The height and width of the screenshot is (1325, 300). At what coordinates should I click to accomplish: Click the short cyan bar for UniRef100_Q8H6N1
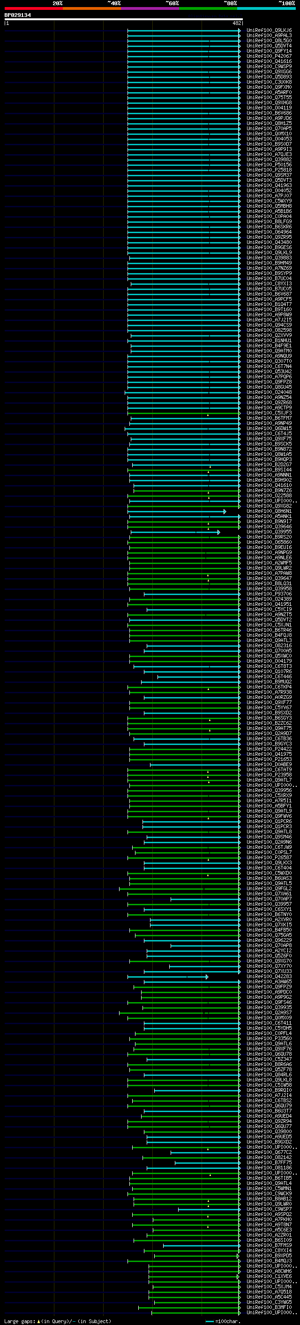(x=176, y=511)
